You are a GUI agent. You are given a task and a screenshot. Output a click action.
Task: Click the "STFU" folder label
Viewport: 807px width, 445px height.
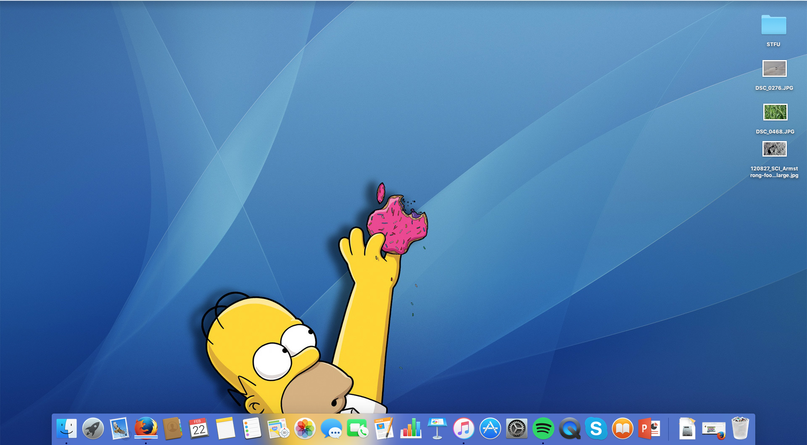point(773,44)
